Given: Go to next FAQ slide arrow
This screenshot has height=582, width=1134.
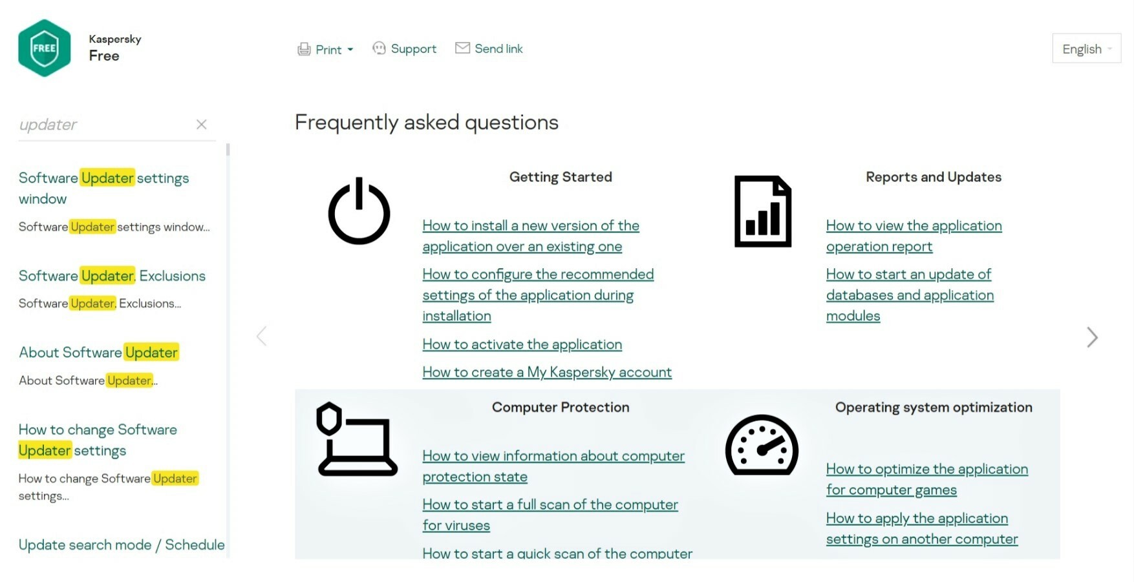Looking at the screenshot, I should coord(1092,337).
